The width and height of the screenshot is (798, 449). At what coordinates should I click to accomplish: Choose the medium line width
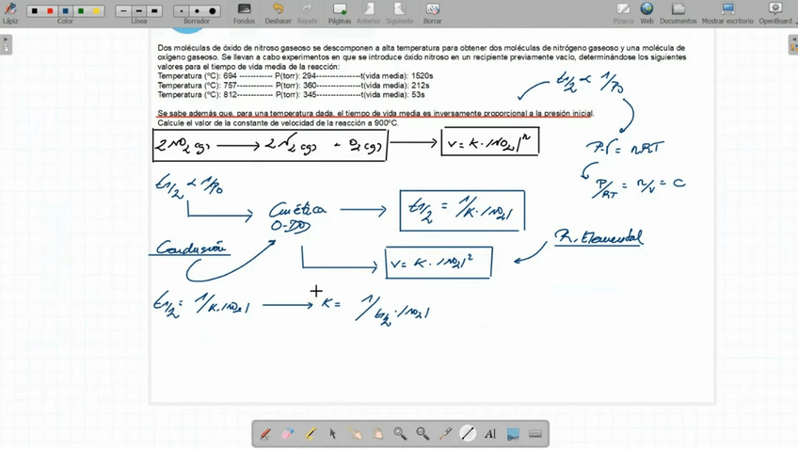(x=139, y=10)
